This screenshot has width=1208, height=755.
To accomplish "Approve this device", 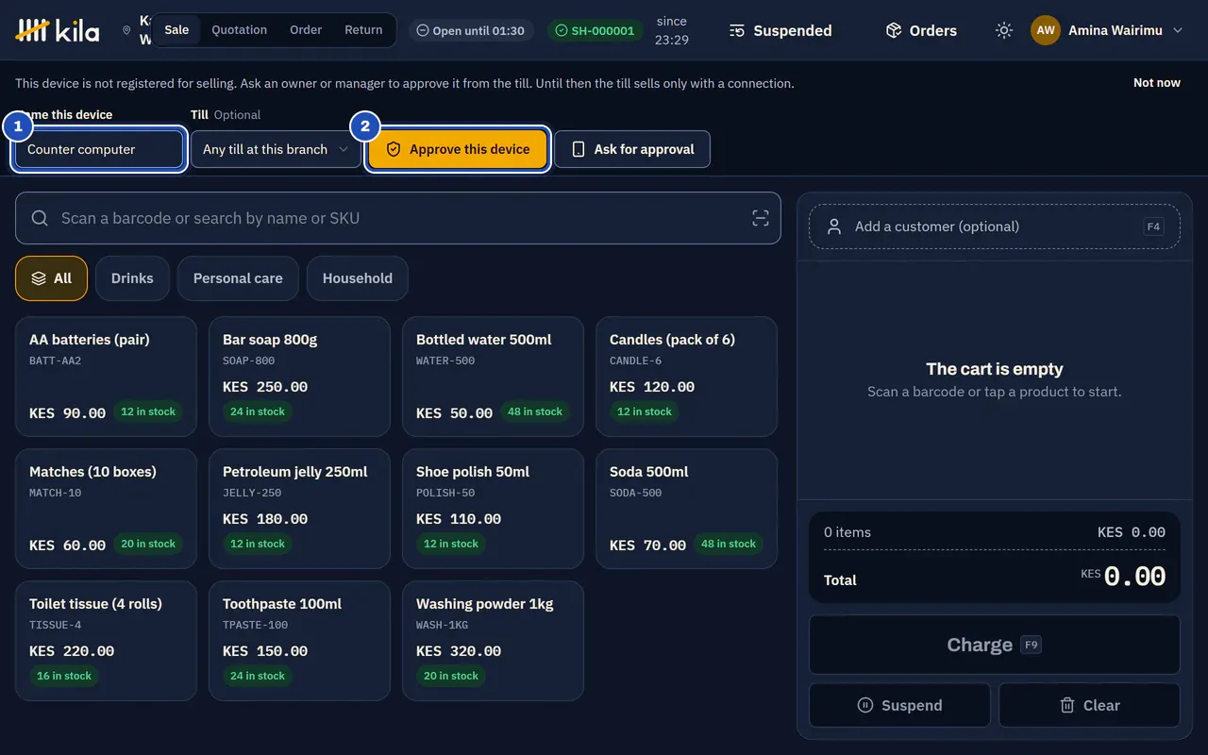I will click(459, 149).
